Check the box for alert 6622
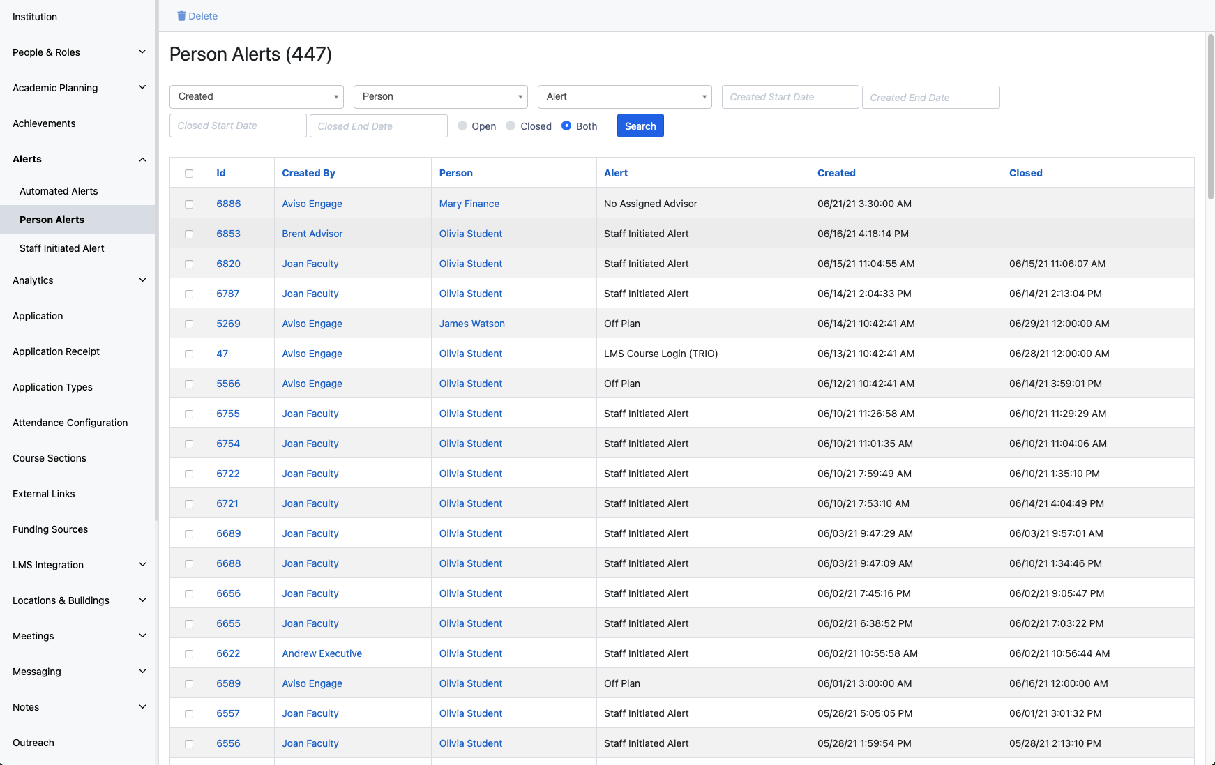1215x765 pixels. tap(189, 654)
